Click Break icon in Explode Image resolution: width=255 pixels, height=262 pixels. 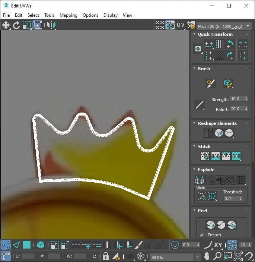click(x=200, y=180)
